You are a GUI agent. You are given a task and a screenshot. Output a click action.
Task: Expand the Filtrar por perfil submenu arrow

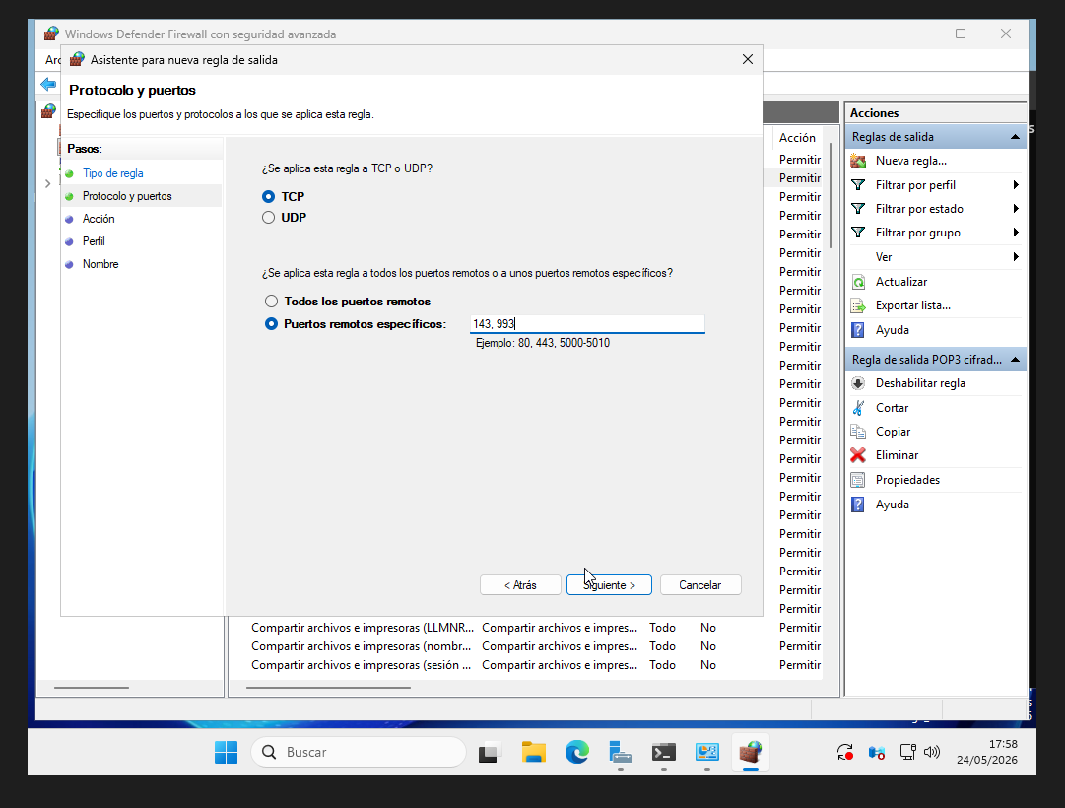tap(1016, 185)
